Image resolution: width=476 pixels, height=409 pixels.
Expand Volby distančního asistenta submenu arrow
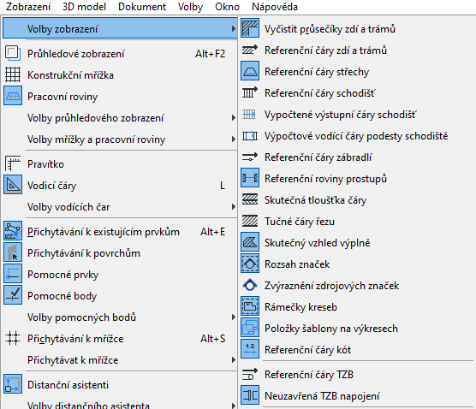[233, 406]
